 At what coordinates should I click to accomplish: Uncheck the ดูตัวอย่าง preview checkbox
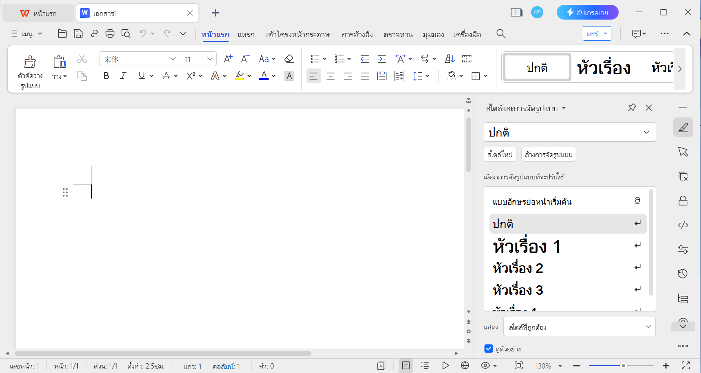click(x=489, y=349)
